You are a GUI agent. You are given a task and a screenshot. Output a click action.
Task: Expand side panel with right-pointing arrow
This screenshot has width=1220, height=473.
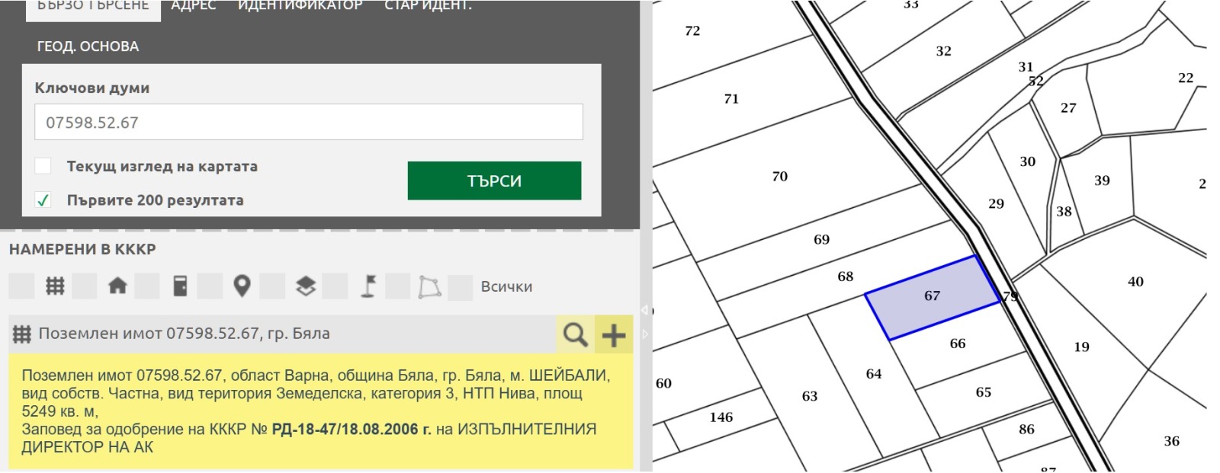(644, 334)
